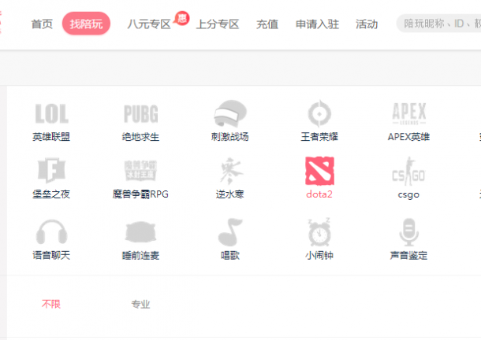
Task: Pick the 逆水寒 game icon
Action: point(230,171)
